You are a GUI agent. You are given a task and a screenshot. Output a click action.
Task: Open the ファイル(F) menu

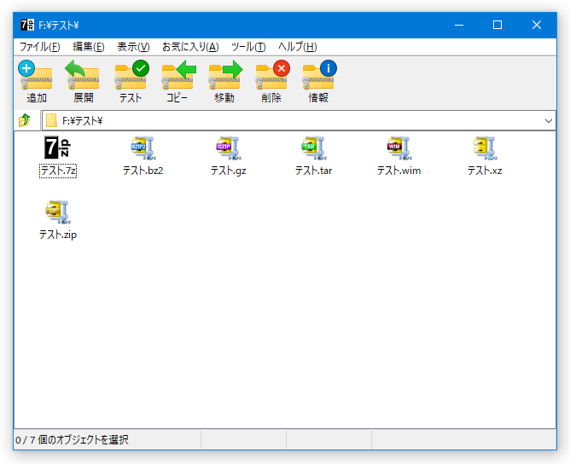tap(39, 47)
